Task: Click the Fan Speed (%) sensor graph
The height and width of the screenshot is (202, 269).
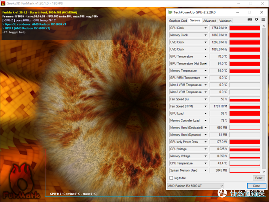Action: (x=244, y=99)
